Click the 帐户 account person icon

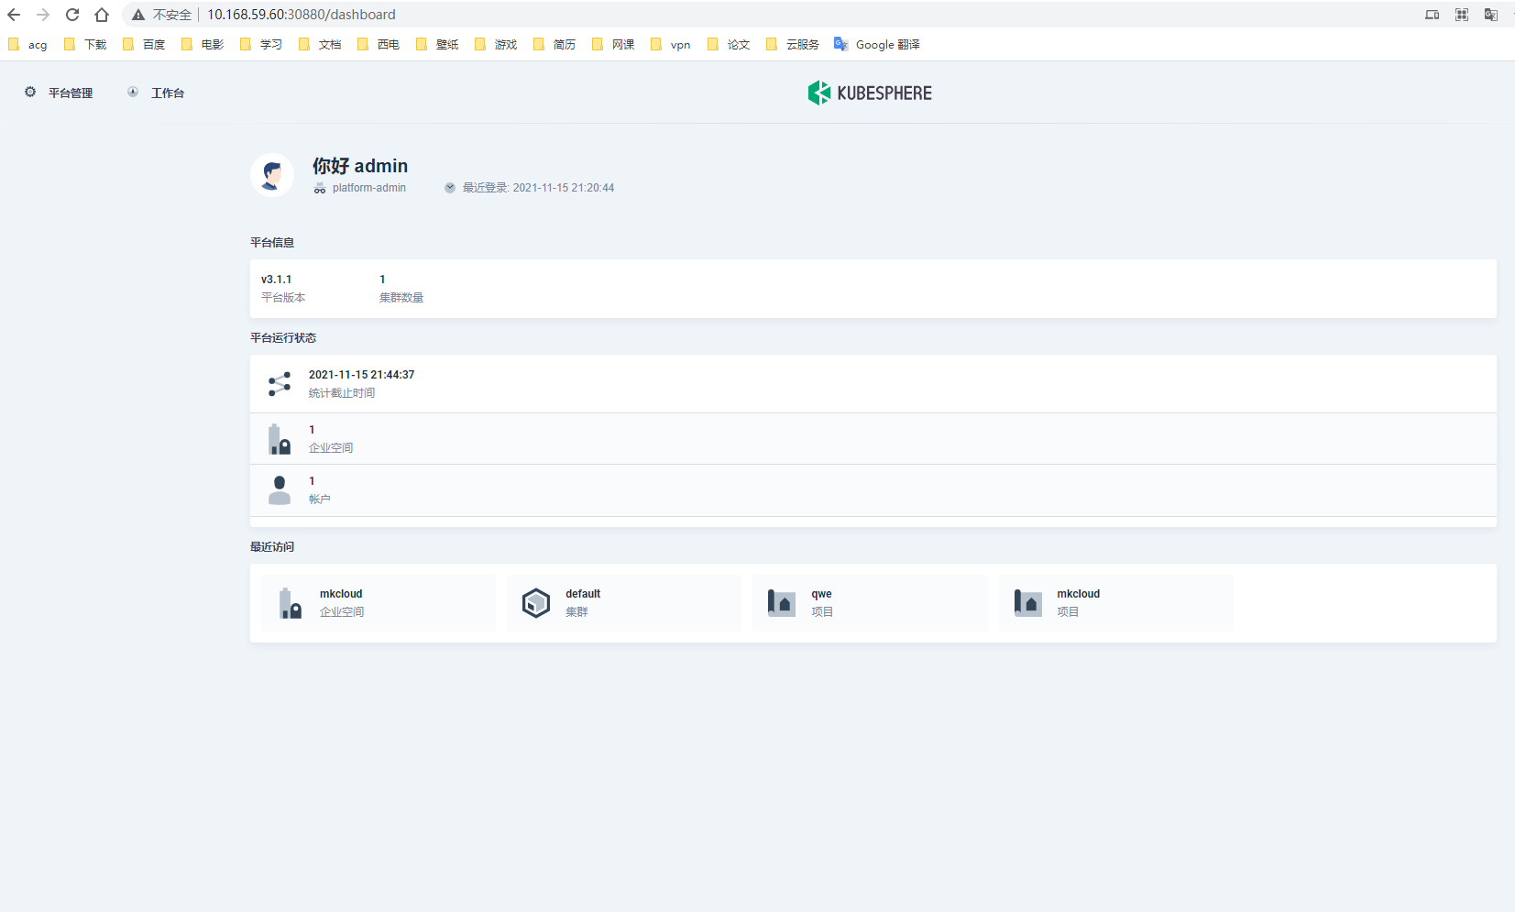tap(280, 490)
